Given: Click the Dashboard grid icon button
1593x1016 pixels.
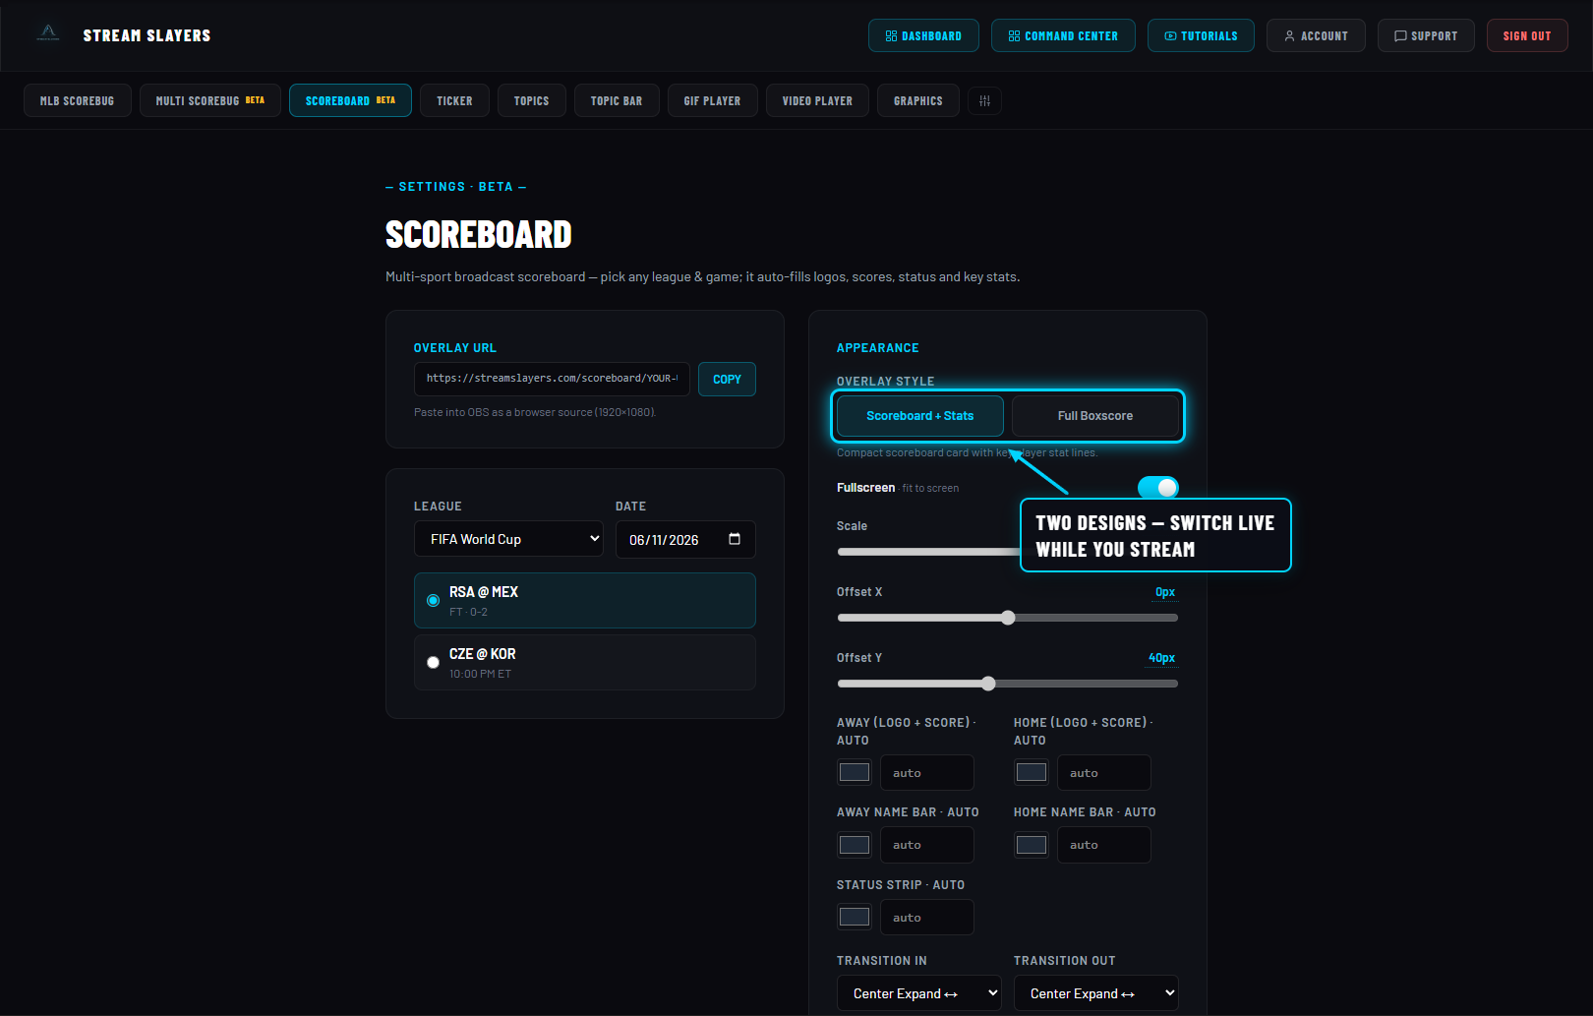Looking at the screenshot, I should point(923,35).
